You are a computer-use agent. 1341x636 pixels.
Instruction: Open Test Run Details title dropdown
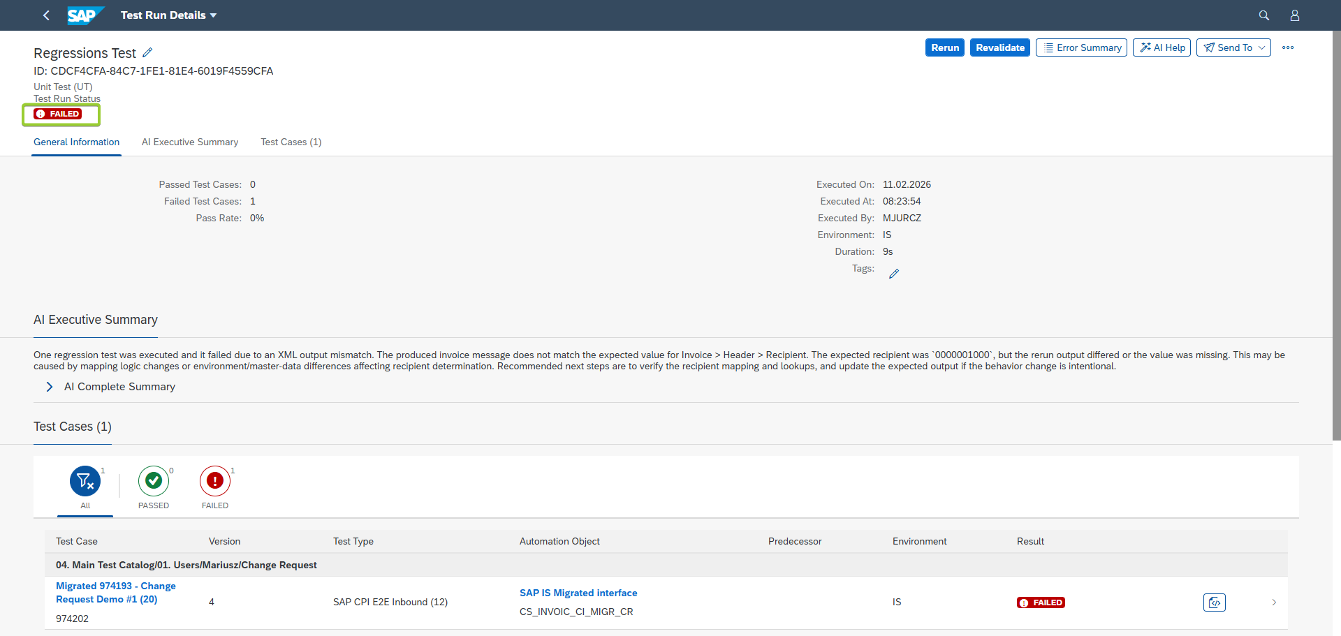[x=168, y=15]
